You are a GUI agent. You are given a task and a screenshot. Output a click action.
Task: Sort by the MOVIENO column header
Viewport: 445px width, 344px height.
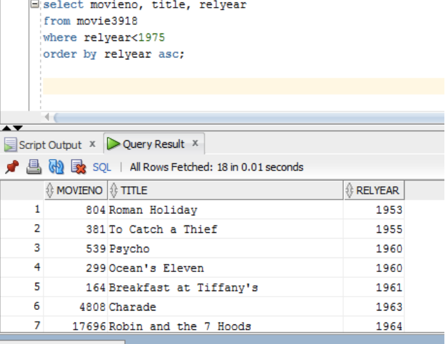[76, 190]
